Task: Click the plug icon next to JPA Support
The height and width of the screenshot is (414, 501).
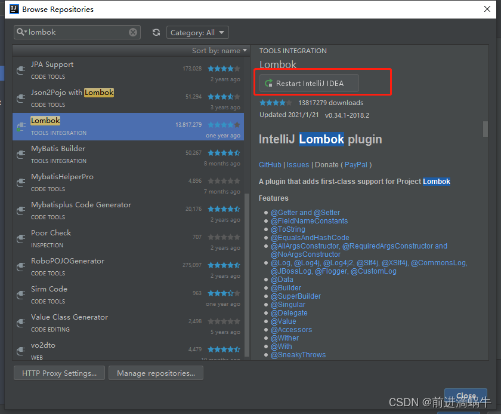Action: [21, 70]
